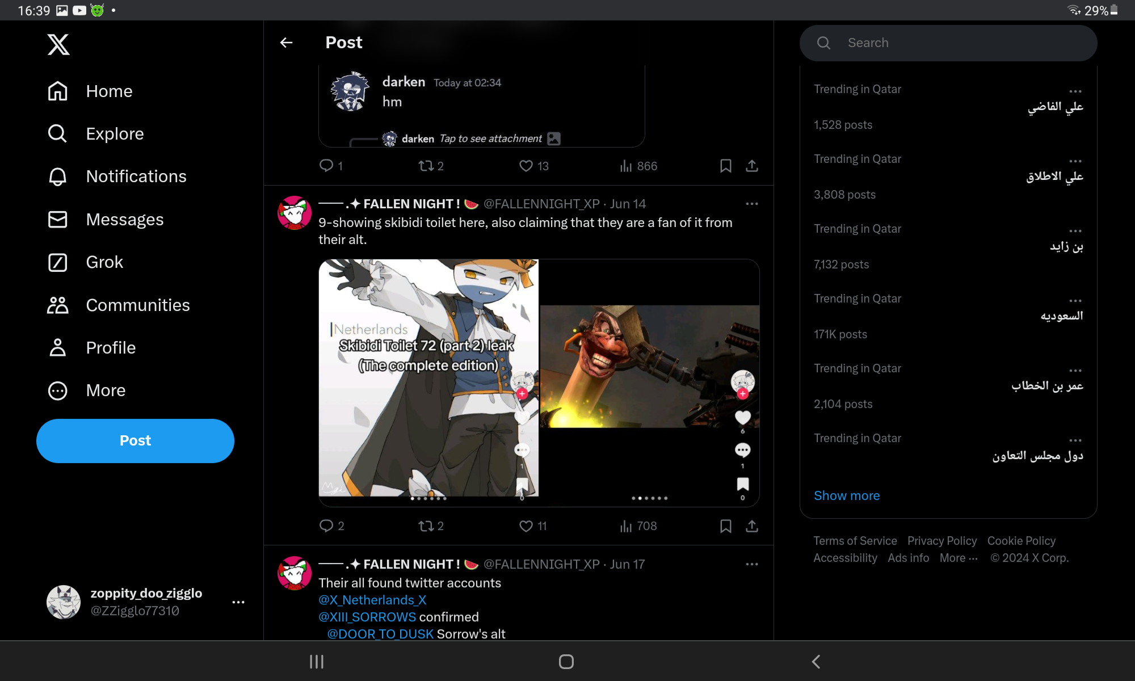Bookmark the Jun 14 post
The image size is (1135, 681).
pos(725,526)
